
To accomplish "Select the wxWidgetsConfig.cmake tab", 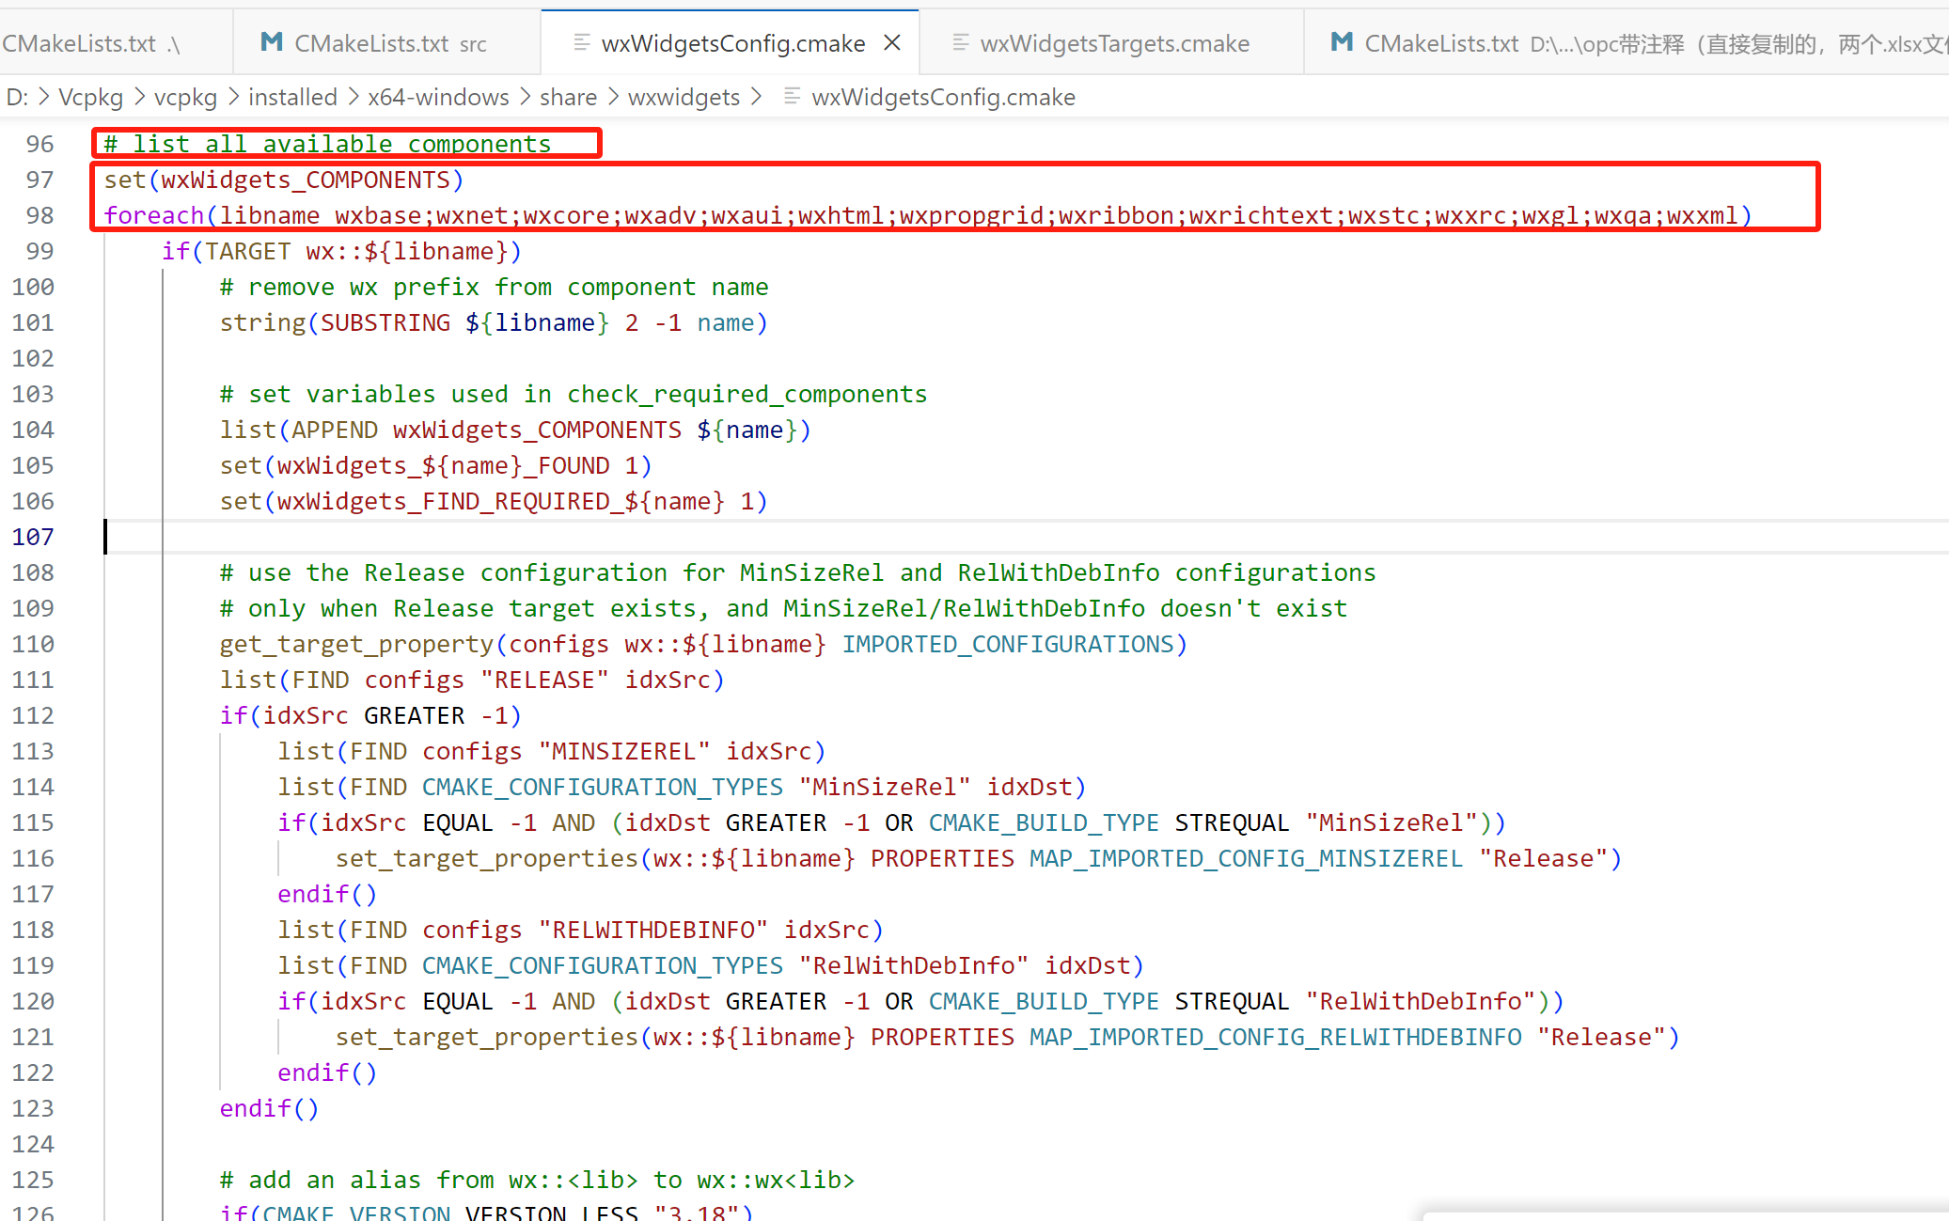I will pos(731,43).
